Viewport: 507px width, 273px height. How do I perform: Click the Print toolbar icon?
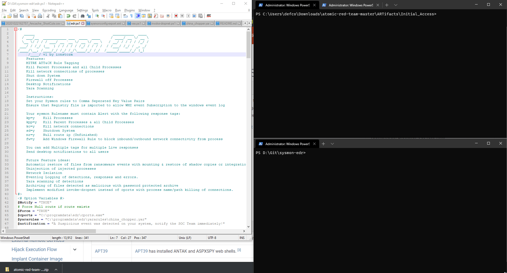40,16
